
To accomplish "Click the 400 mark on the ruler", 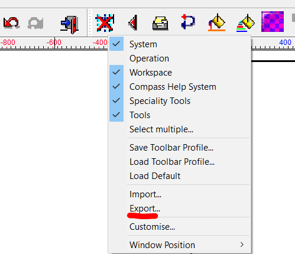I will (x=285, y=43).
